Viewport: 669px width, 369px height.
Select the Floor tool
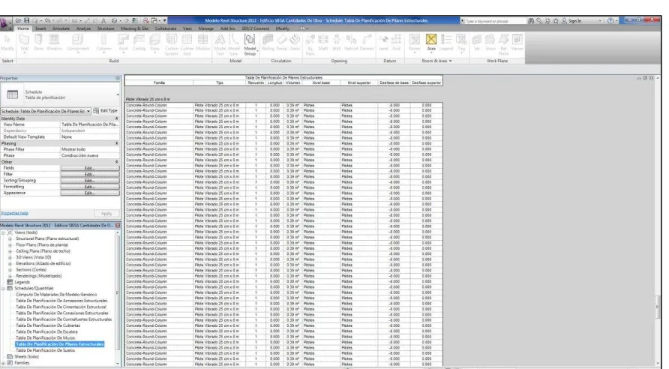tap(154, 43)
